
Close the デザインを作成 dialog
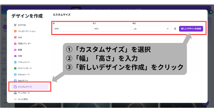coord(211,12)
